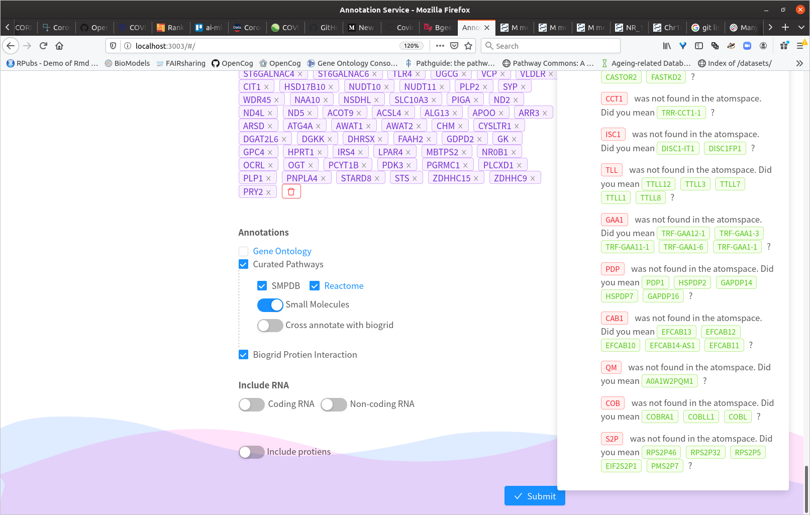The image size is (810, 515).
Task: Open the Firefox Library bookshelf icon
Action: coord(667,46)
